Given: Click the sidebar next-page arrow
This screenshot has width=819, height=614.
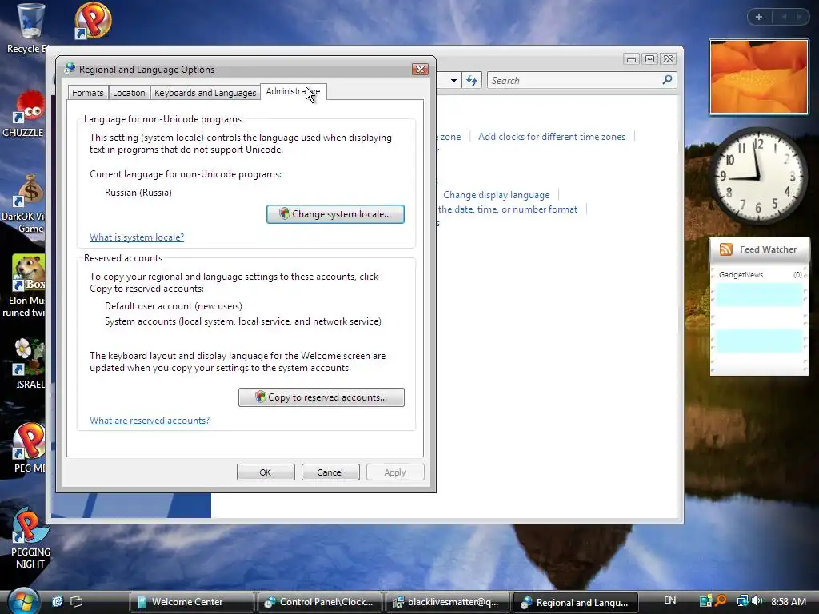Looking at the screenshot, I should pos(799,17).
